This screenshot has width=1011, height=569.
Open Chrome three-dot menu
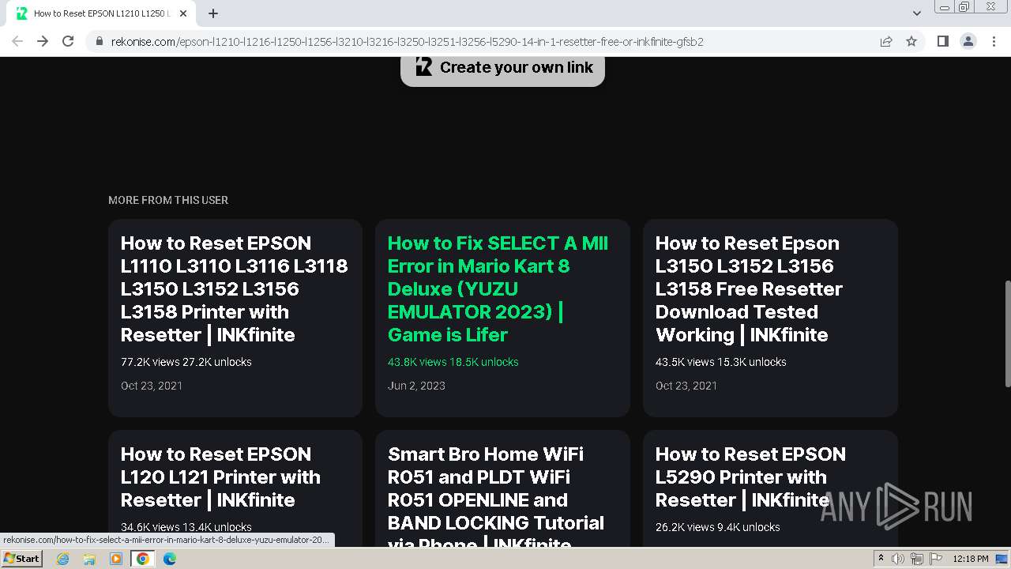tap(994, 41)
